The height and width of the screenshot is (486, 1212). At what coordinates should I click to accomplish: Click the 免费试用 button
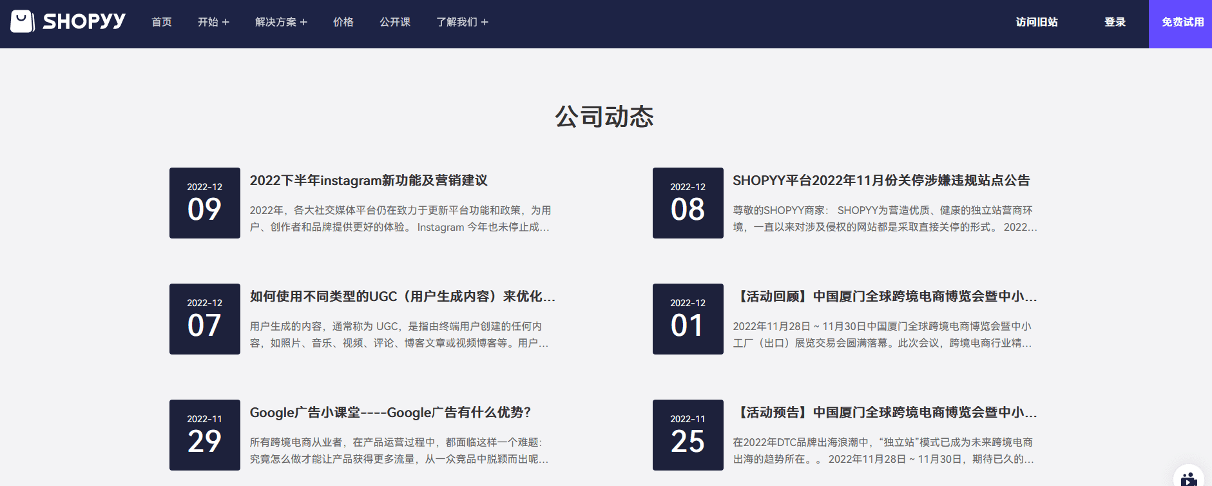(x=1180, y=24)
